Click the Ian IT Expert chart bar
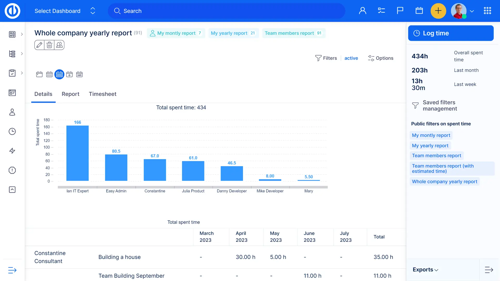This screenshot has width=500, height=281. click(77, 153)
